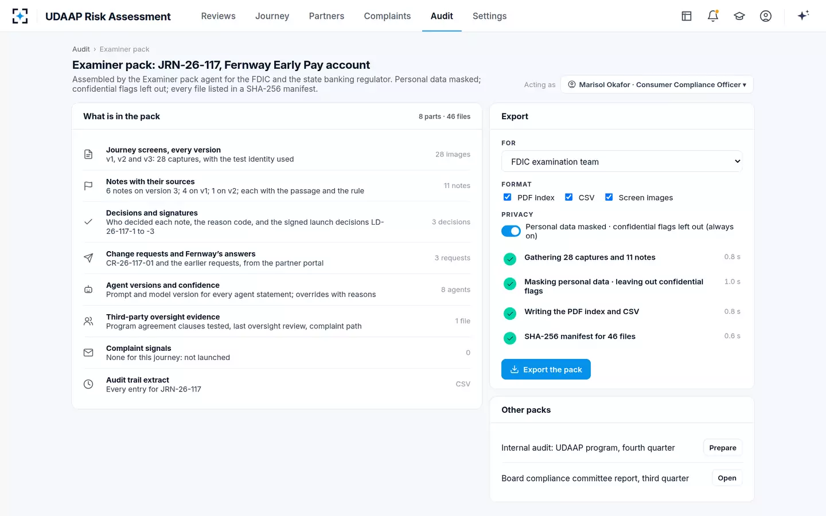Viewport: 826px width, 516px height.
Task: Open the user profile icon
Action: coord(766,16)
